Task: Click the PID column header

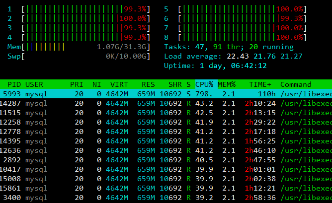Action: point(14,84)
